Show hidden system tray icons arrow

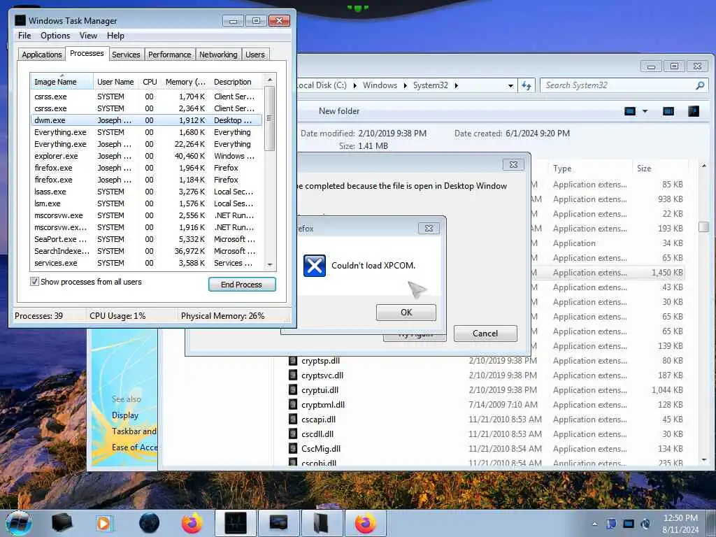point(594,524)
